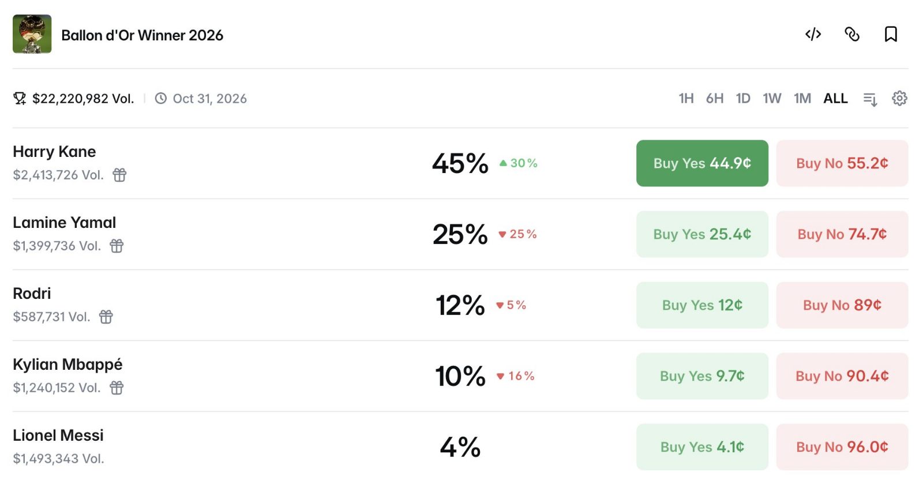Open the embed code icon
This screenshot has width=923, height=480.
(813, 35)
